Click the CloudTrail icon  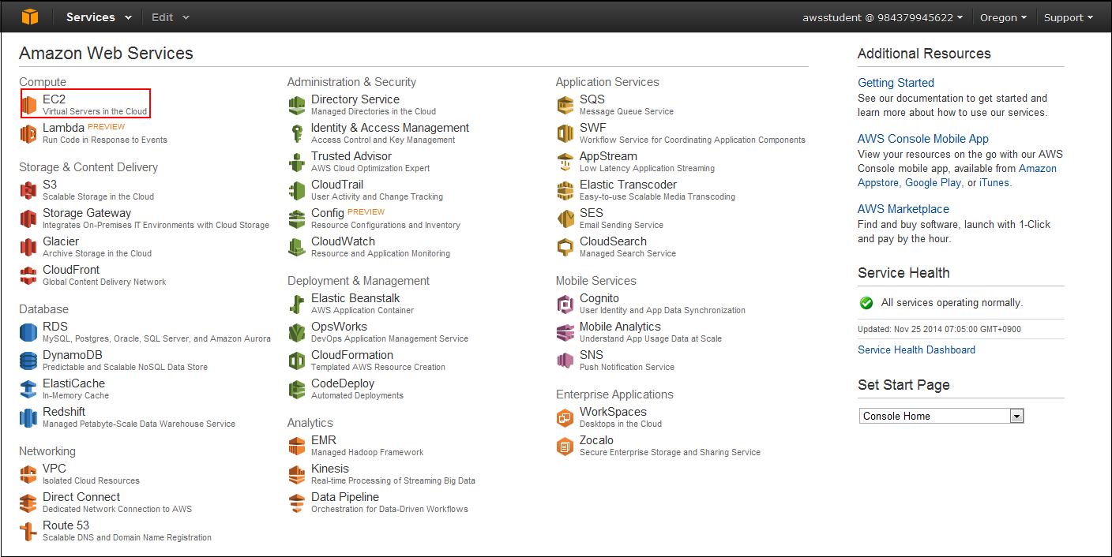click(297, 190)
